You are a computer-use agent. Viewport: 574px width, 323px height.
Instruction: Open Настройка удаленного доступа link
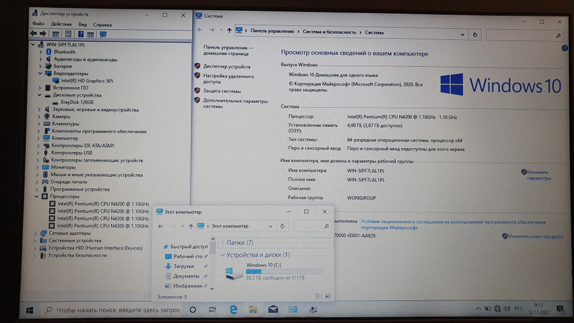point(228,79)
